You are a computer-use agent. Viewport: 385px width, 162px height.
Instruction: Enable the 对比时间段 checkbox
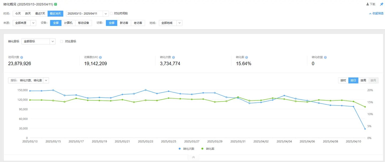click(111, 13)
